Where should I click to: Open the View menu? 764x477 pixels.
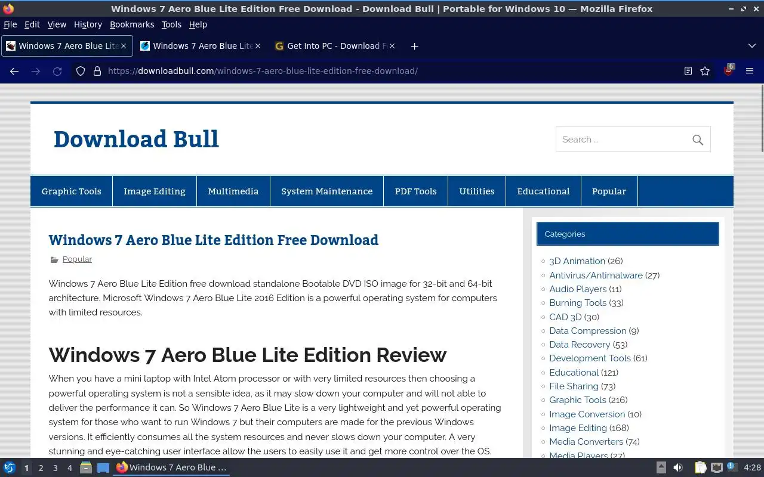tap(57, 24)
